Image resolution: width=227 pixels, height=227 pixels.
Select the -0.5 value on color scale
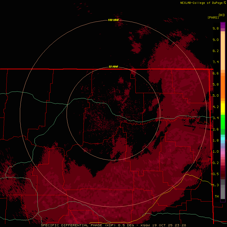click(215, 174)
